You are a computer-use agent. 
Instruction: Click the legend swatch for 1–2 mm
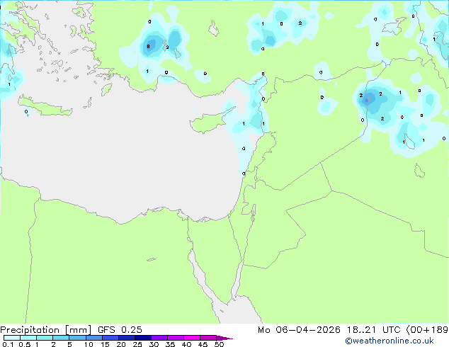point(45,338)
